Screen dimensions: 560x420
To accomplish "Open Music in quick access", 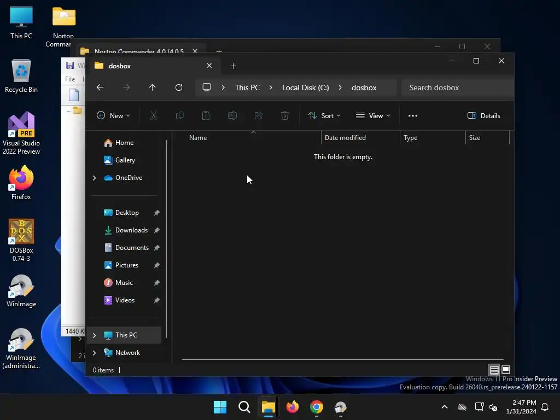I will coord(124,283).
